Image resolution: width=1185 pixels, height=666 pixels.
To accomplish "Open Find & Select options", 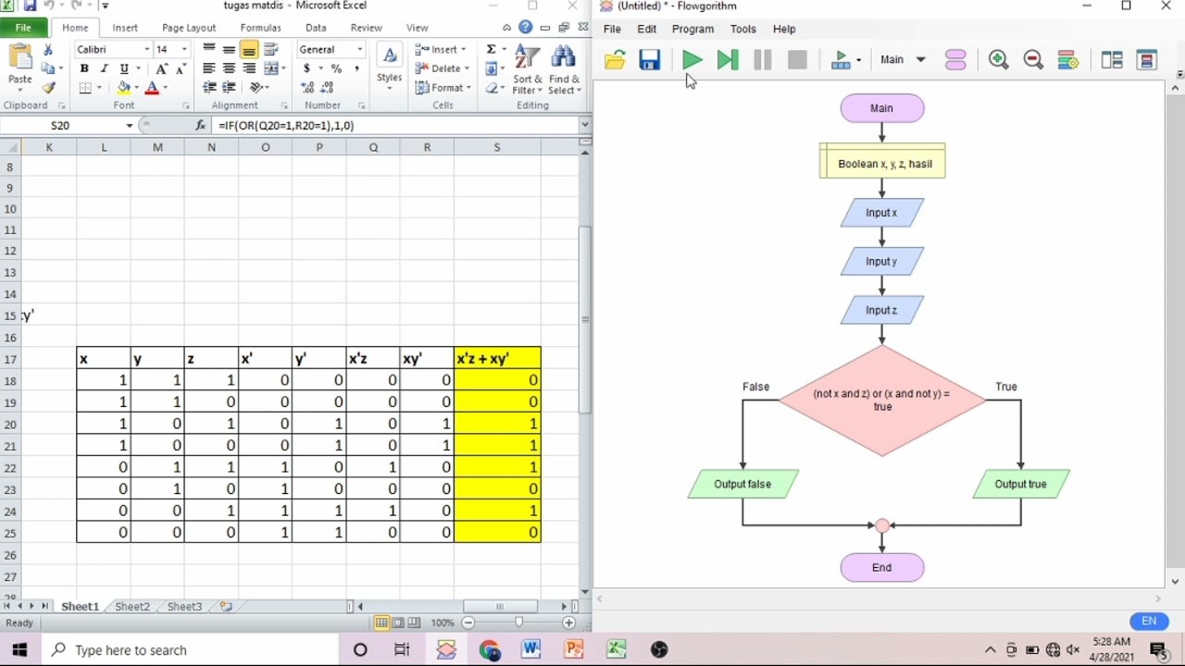I will (x=564, y=68).
